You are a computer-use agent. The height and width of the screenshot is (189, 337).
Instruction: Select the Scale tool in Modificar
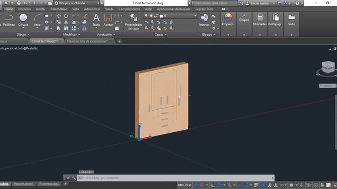coord(66,28)
